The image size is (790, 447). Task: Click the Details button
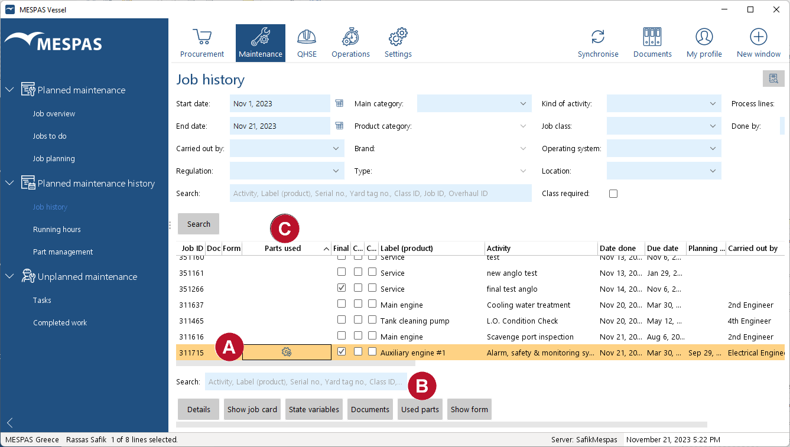(x=199, y=409)
